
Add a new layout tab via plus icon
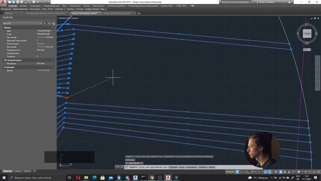(35, 171)
